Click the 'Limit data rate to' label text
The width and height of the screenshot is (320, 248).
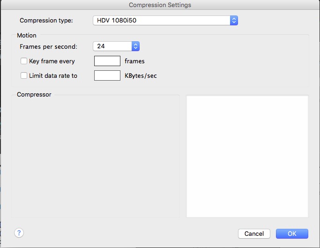[53, 75]
